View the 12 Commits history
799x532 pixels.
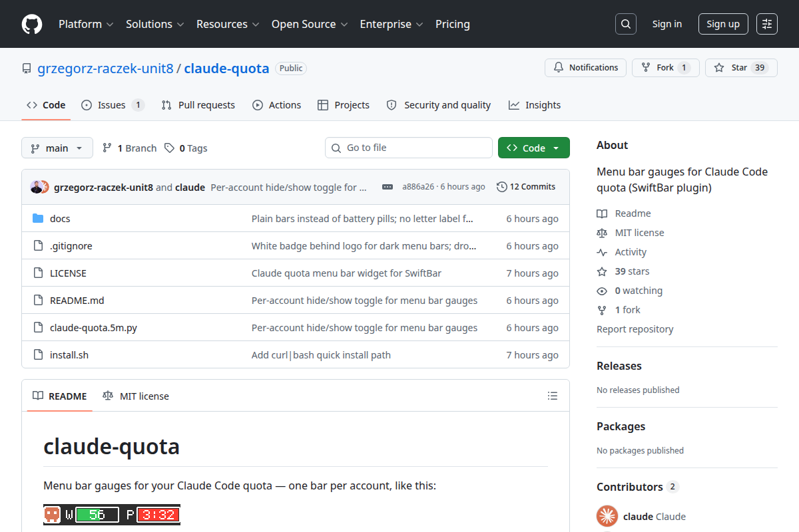point(526,187)
